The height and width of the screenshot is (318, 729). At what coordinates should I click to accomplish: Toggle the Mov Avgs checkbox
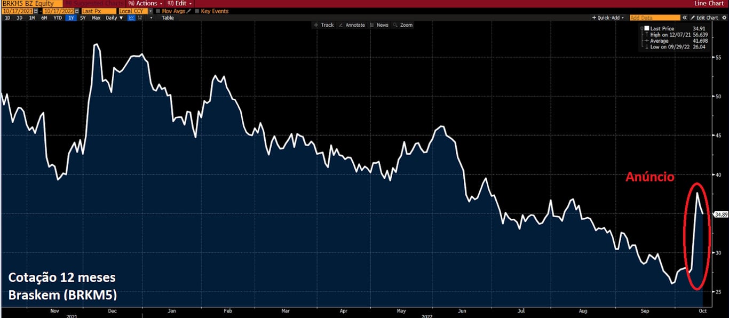tap(158, 11)
